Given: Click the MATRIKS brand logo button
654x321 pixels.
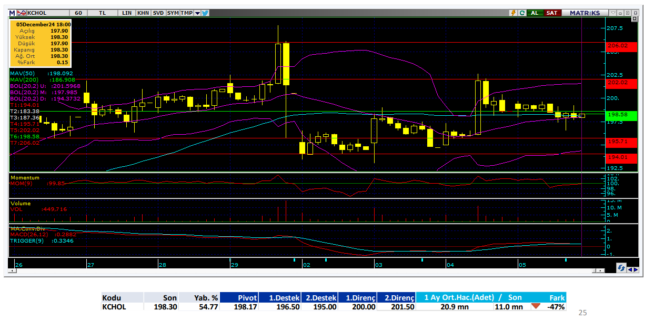Looking at the screenshot, I should click(584, 13).
